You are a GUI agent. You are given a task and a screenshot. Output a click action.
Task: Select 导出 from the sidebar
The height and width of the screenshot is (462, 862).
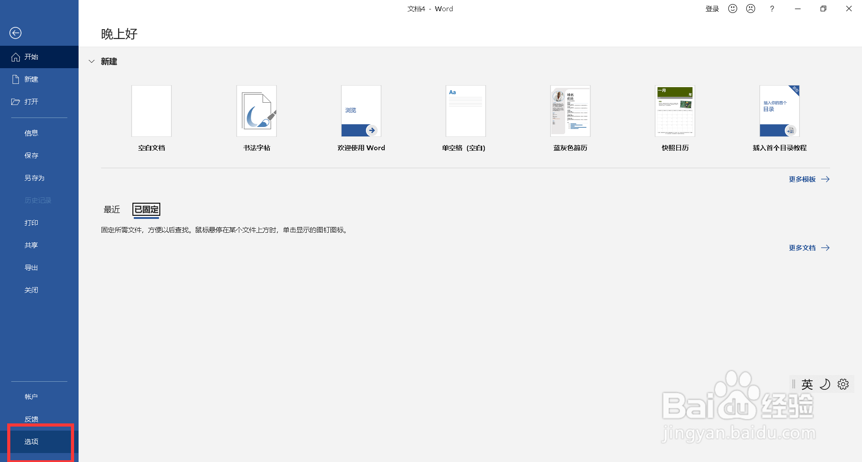39,268
